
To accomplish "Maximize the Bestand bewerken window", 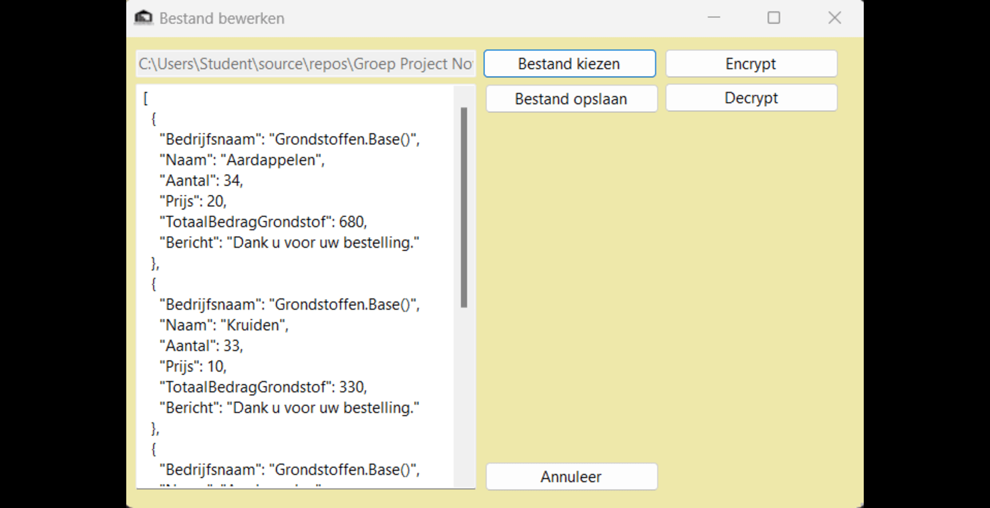I will tap(774, 18).
